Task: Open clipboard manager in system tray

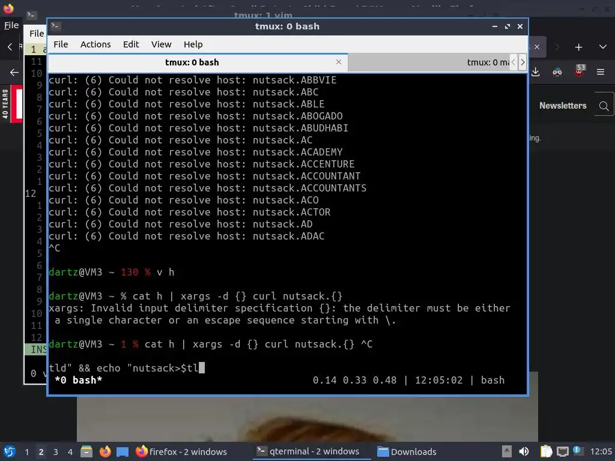Action: 545,451
